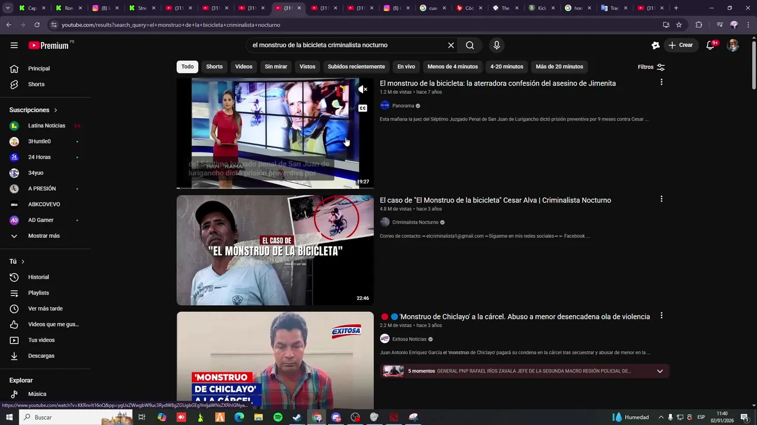Open the Monstruo de Chiclayo thumbnail
The height and width of the screenshot is (425, 757).
[x=275, y=360]
